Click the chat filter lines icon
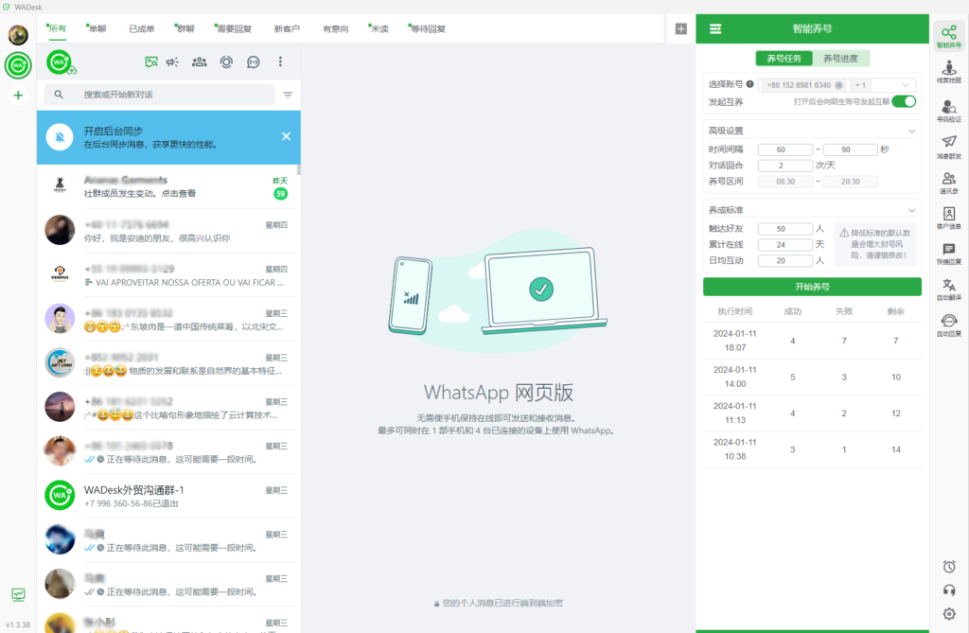Viewport: 969px width, 633px height. coord(288,95)
